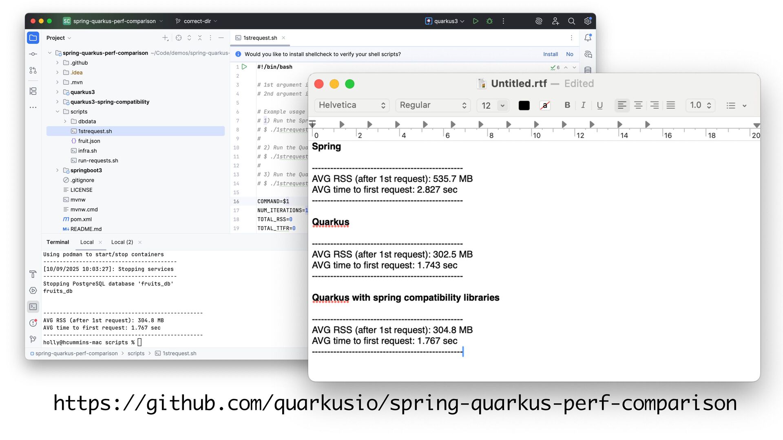
Task: Dismiss shellcheck prompt with No
Action: coord(569,54)
